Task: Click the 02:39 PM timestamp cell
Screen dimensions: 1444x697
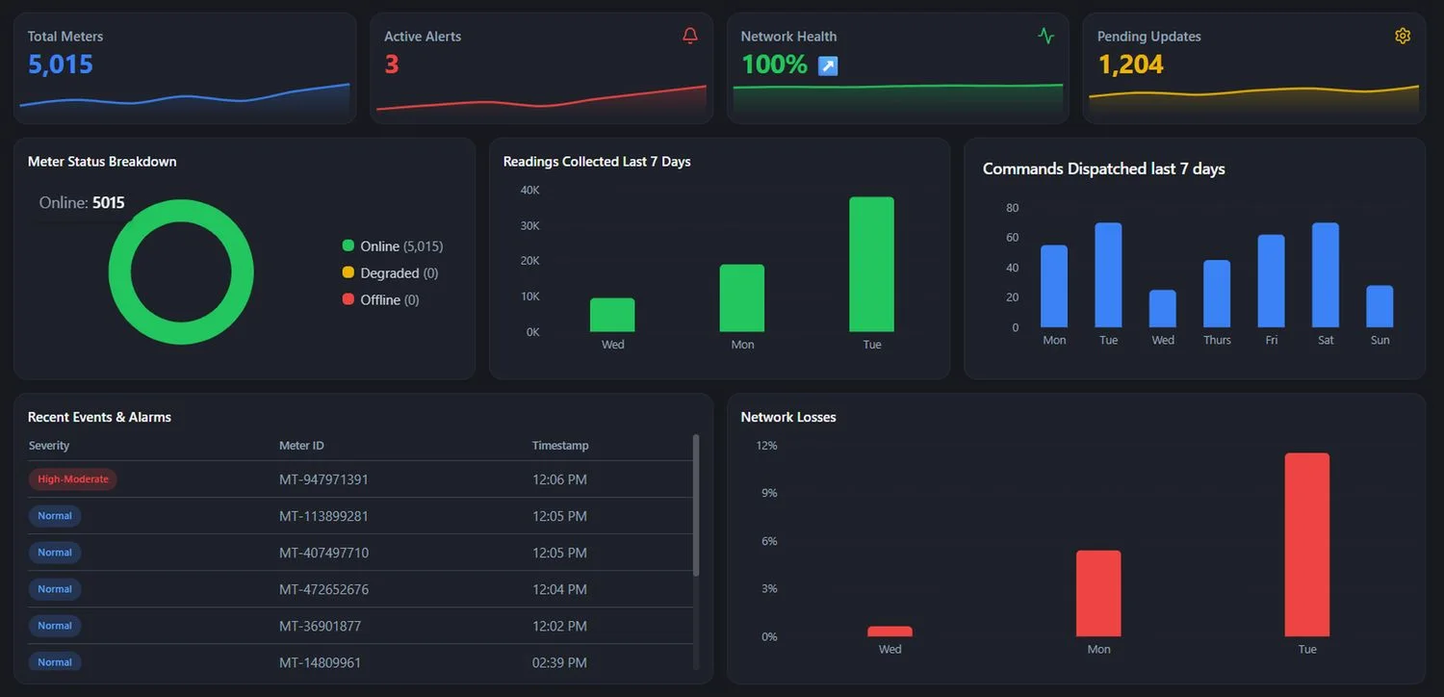Action: point(559,662)
